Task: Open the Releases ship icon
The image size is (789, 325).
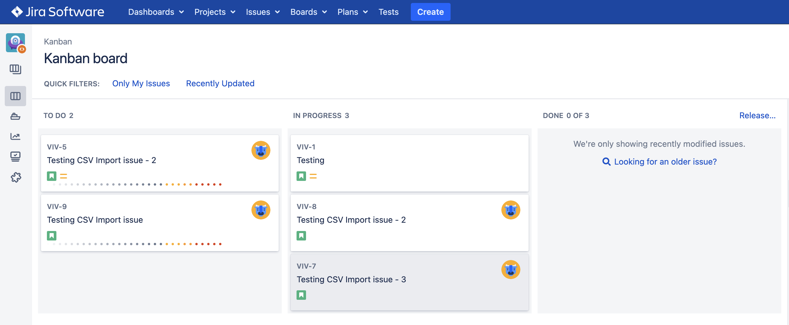Action: pyautogui.click(x=15, y=116)
